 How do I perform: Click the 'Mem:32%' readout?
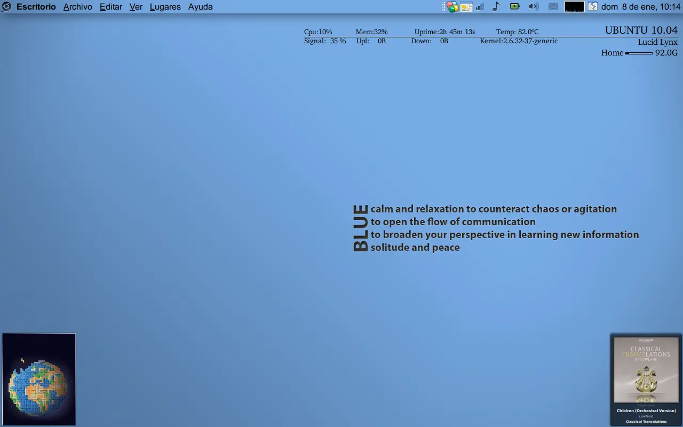point(372,32)
